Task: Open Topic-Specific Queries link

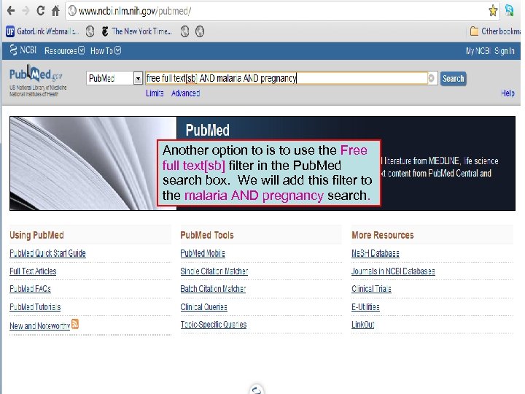Action: [214, 325]
